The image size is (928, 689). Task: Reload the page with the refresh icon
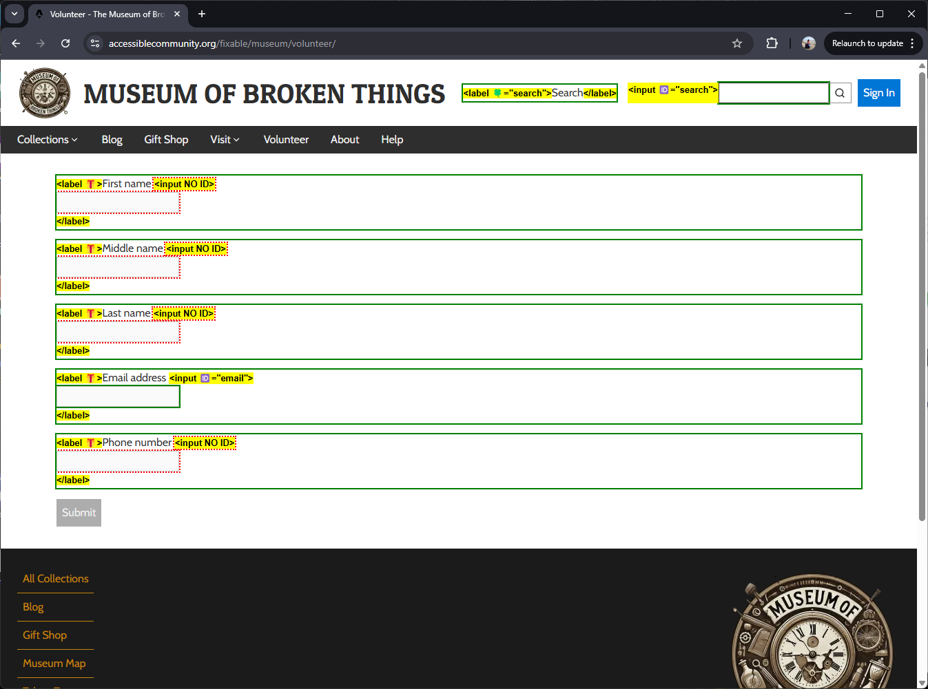click(65, 43)
